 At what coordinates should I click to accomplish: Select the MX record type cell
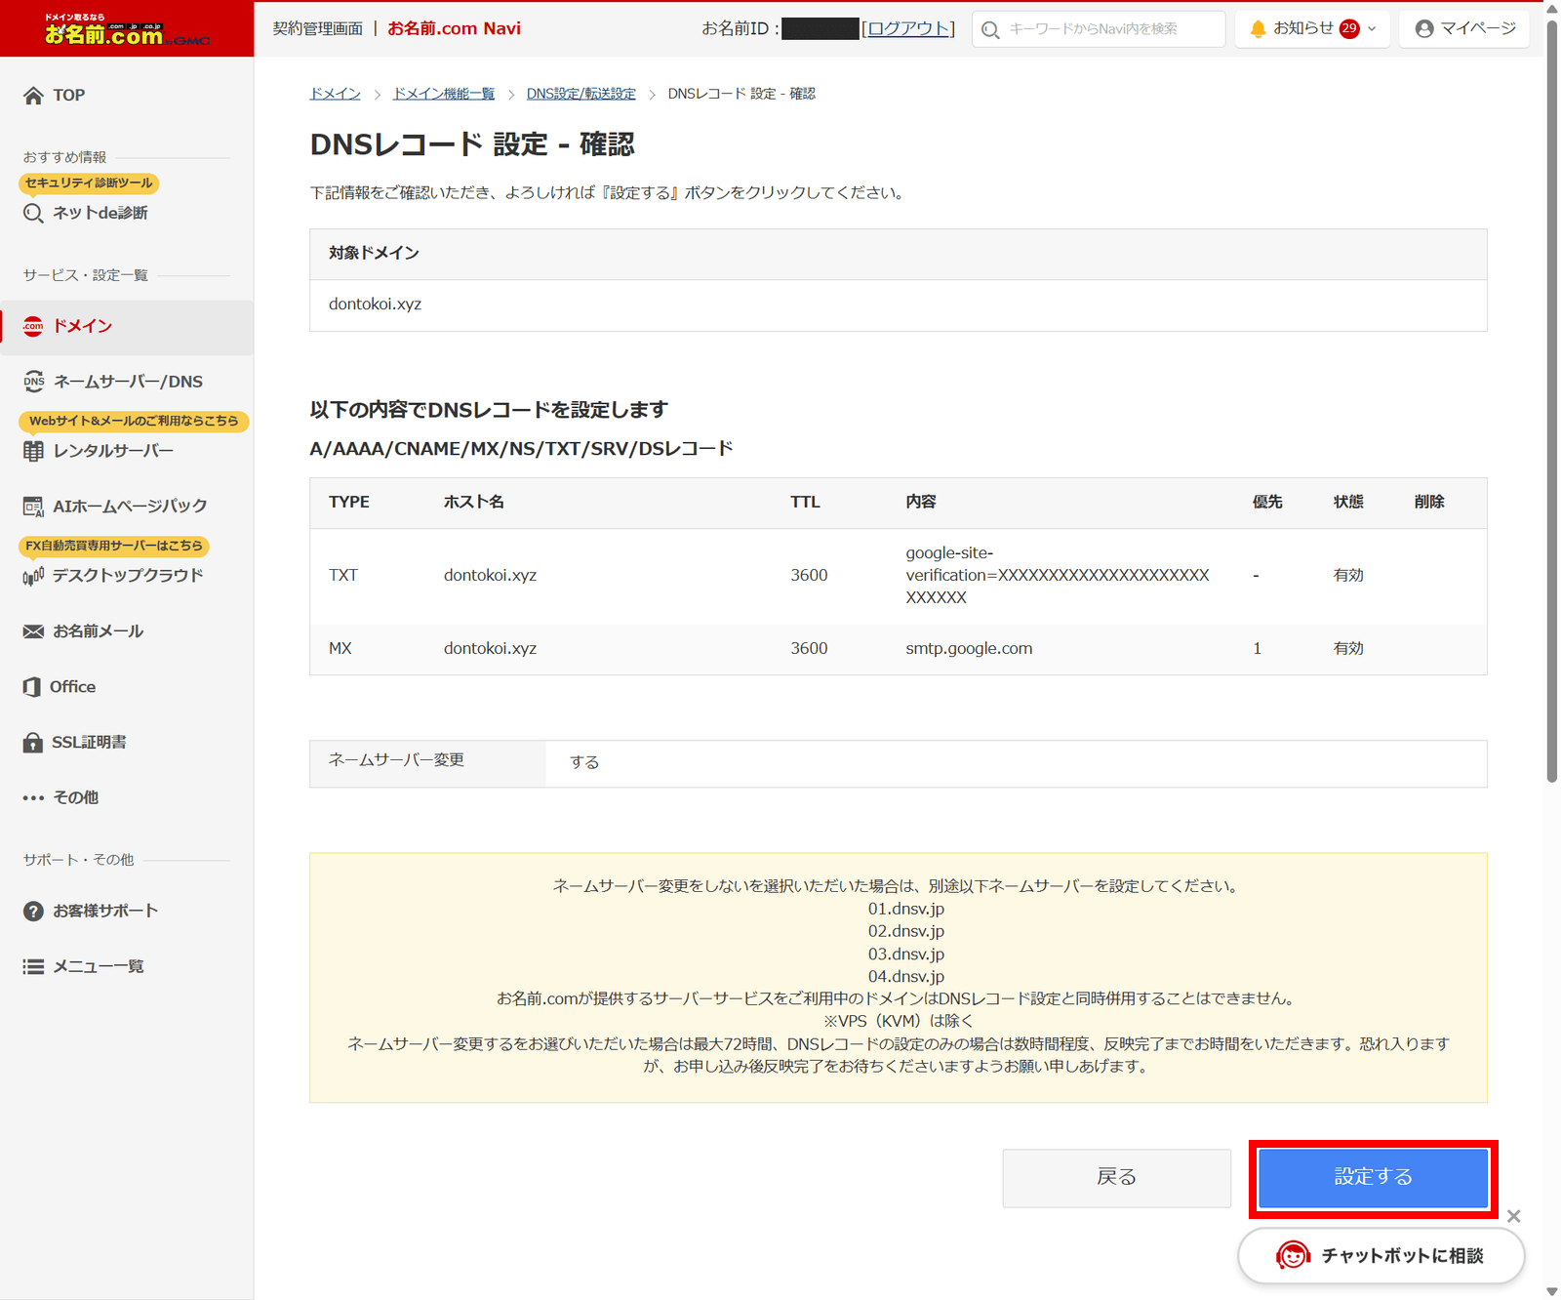pyautogui.click(x=340, y=649)
